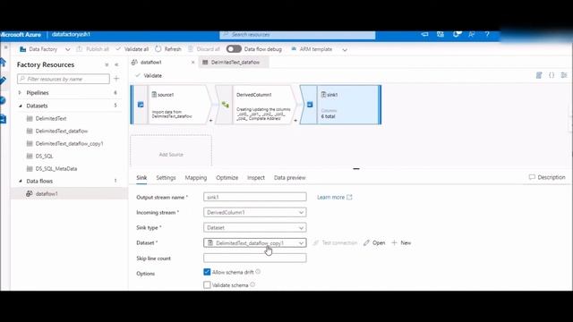
Task: Click Filter resources by name field
Action: 64,79
